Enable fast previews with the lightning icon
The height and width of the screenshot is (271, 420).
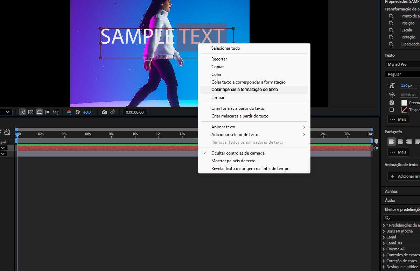(22, 112)
